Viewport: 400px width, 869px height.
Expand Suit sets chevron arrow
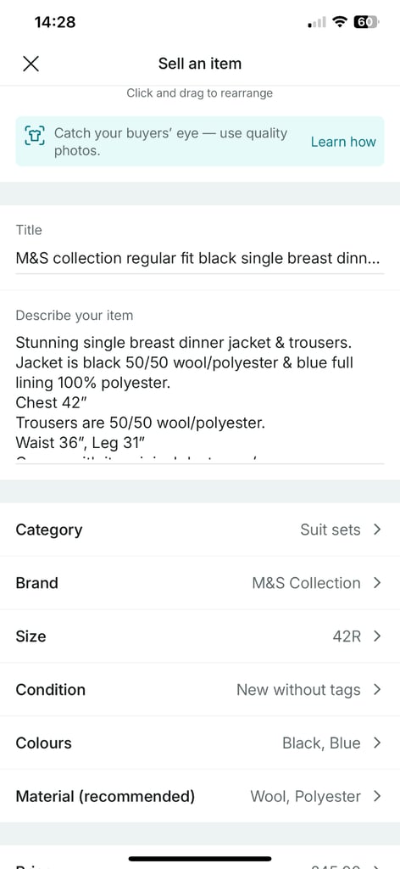(377, 530)
